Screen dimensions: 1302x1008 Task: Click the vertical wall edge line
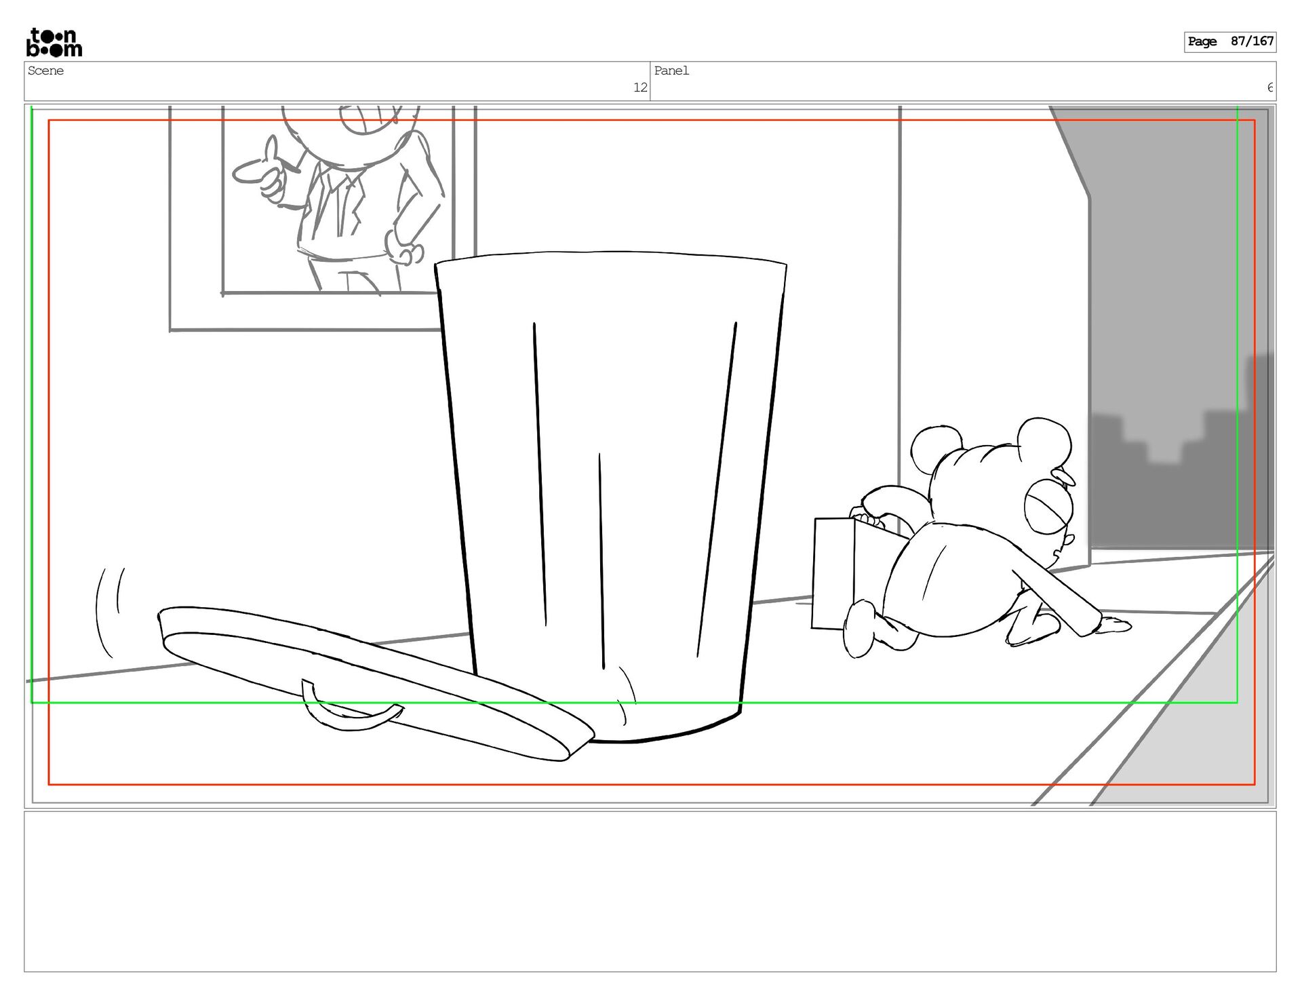click(900, 285)
